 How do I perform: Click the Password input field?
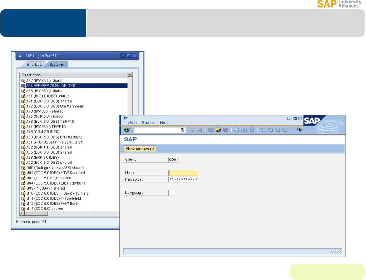click(x=183, y=179)
